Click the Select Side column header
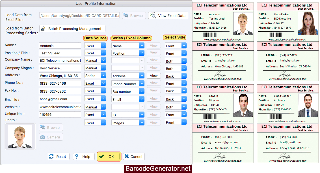The width and height of the screenshot is (320, 173). [175, 37]
